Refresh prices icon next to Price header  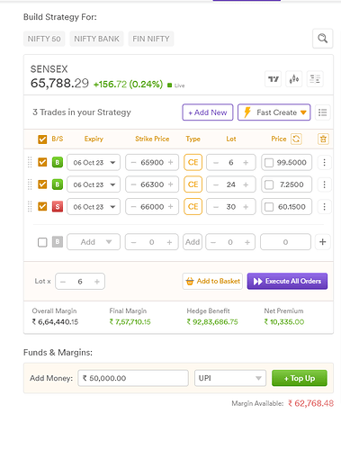[296, 139]
